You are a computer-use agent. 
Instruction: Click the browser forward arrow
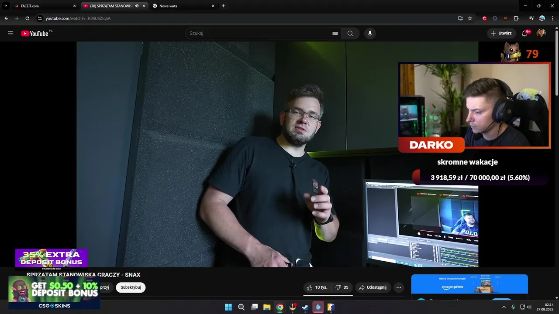pos(17,18)
